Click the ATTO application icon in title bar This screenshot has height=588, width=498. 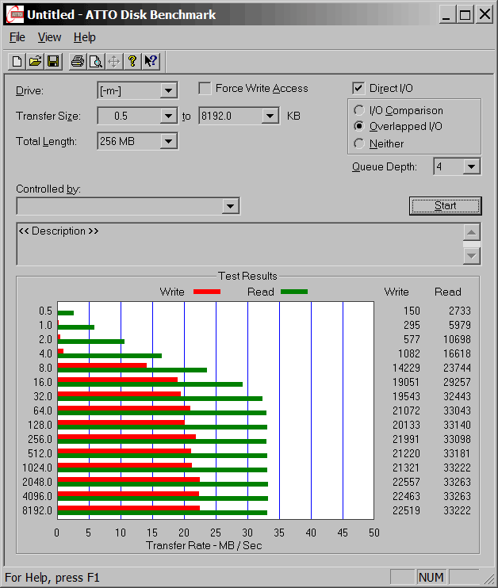pos(14,14)
